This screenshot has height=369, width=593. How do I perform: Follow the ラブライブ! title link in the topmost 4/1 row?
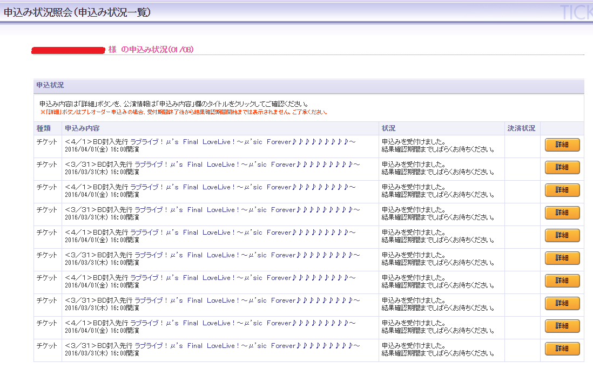click(243, 142)
